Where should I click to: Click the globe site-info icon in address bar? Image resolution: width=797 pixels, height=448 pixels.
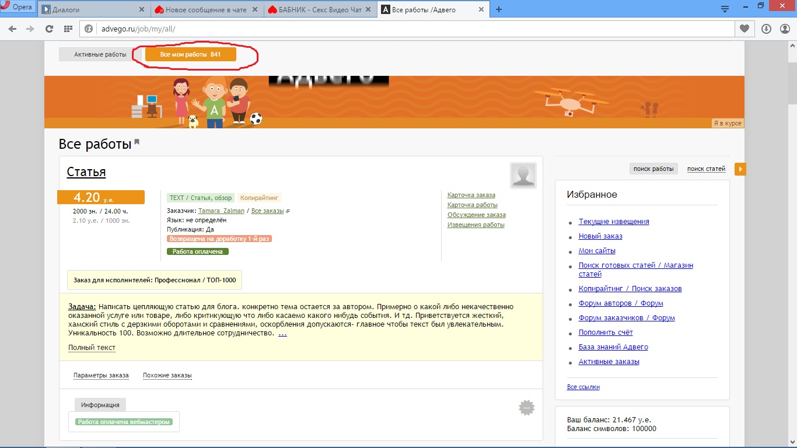pyautogui.click(x=89, y=29)
